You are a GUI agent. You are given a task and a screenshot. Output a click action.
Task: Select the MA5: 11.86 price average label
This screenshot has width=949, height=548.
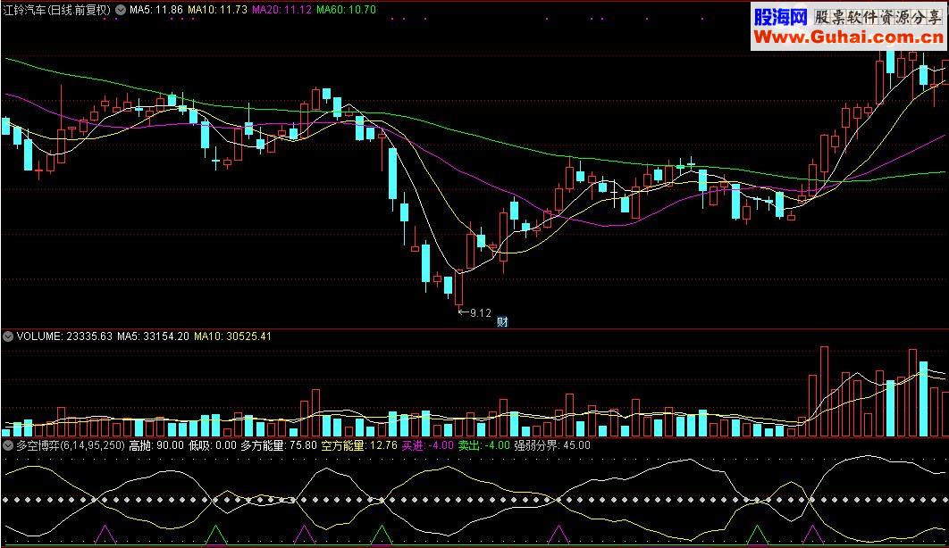click(156, 10)
